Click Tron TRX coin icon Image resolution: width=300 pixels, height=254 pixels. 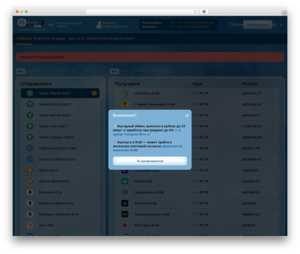click(30, 225)
